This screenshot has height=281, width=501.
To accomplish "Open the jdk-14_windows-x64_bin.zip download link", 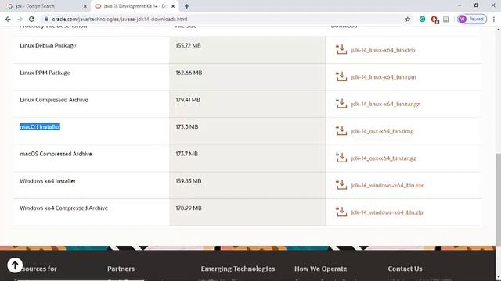I will [x=387, y=212].
